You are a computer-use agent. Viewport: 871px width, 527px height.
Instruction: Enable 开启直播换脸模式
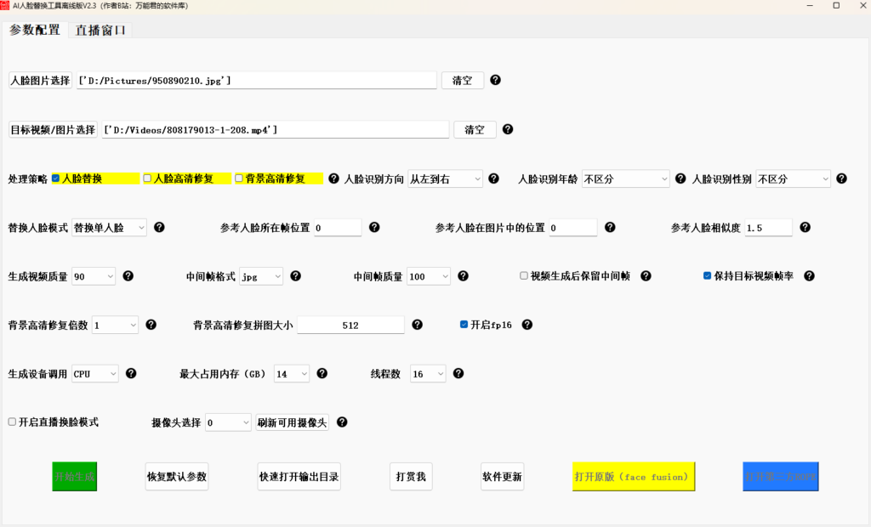[x=12, y=422]
